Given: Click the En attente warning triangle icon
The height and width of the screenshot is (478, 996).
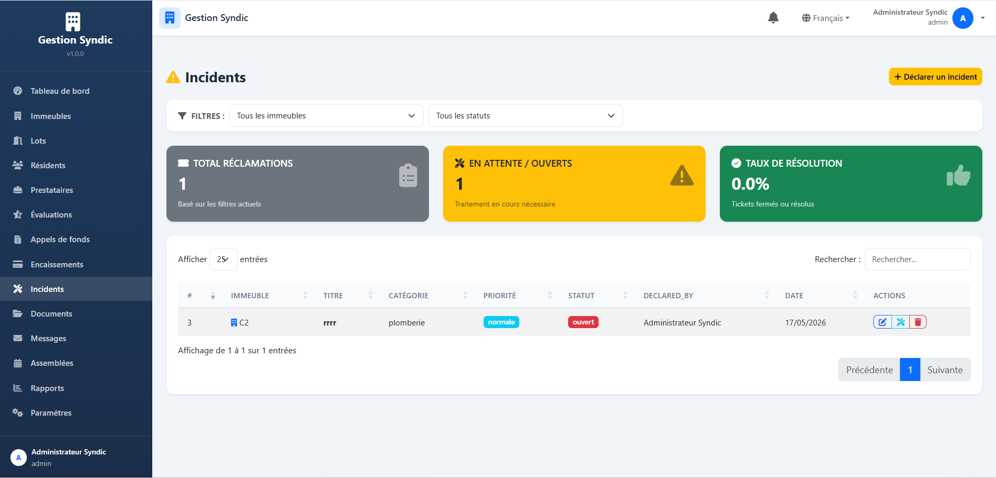Looking at the screenshot, I should 682,175.
